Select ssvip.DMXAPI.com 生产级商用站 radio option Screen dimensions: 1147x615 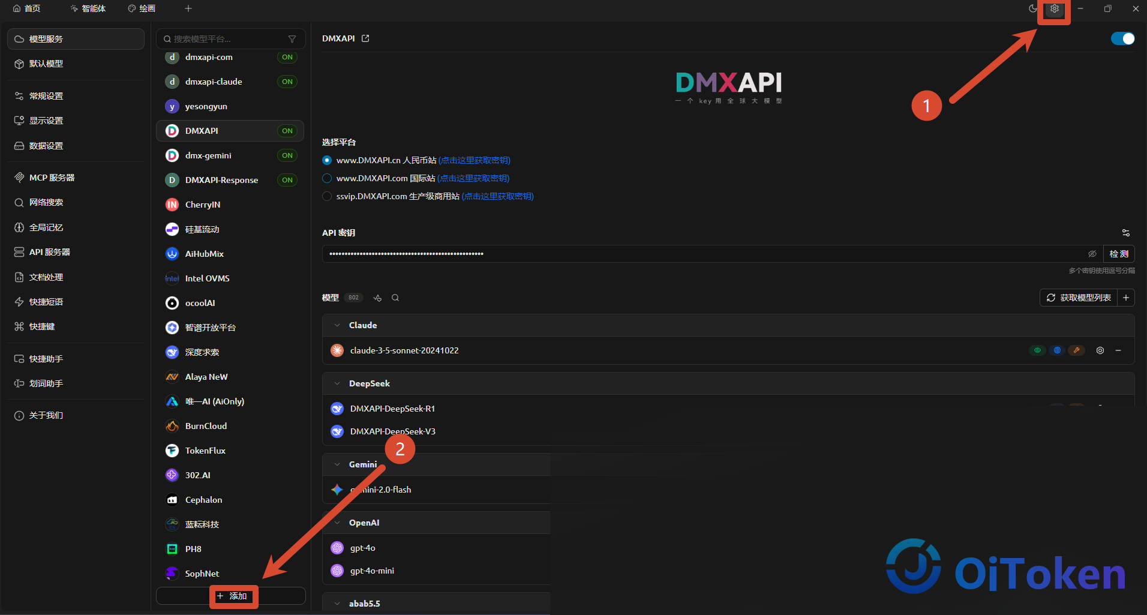pos(327,196)
